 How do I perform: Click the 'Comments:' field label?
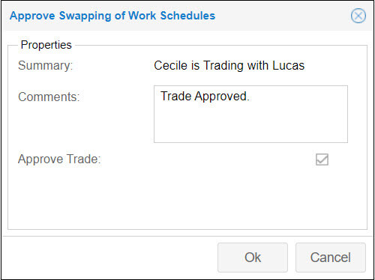(x=49, y=97)
